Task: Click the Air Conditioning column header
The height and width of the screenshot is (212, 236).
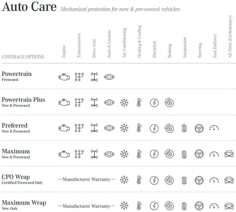Action: [x=124, y=43]
